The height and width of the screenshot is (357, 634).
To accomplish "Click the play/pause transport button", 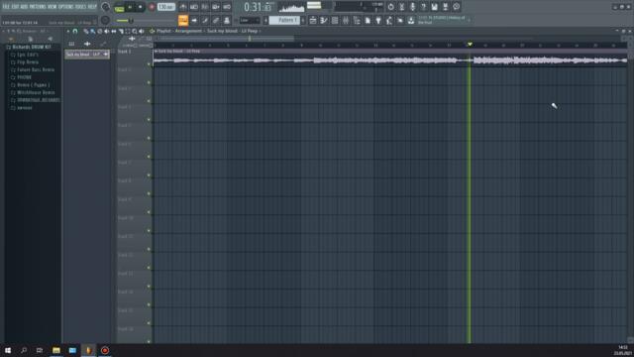I will [x=130, y=7].
